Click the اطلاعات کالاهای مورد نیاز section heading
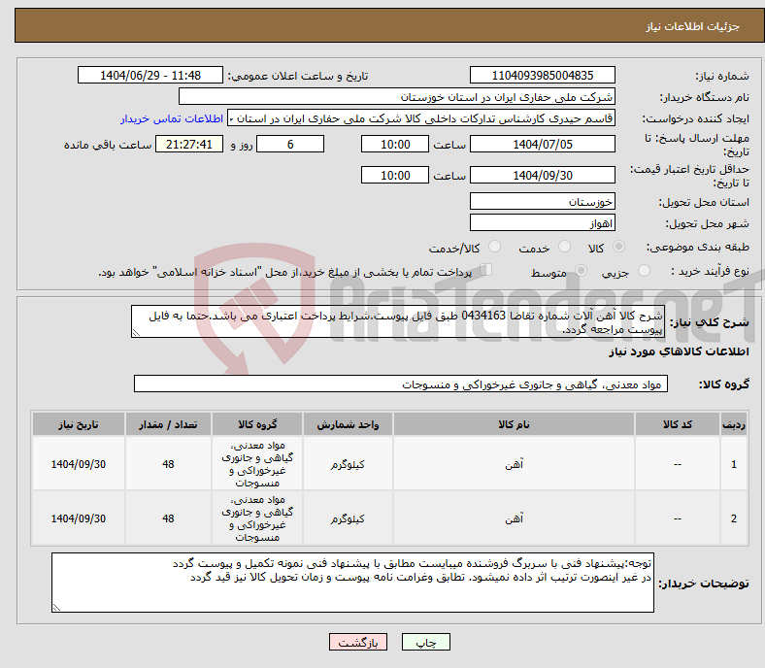 tap(679, 351)
